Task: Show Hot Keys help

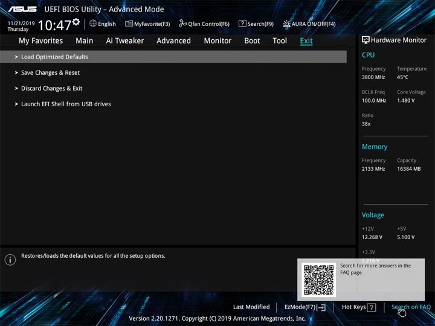Action: coord(359,307)
